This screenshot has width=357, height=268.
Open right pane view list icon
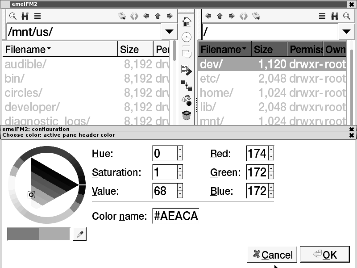(x=322, y=16)
